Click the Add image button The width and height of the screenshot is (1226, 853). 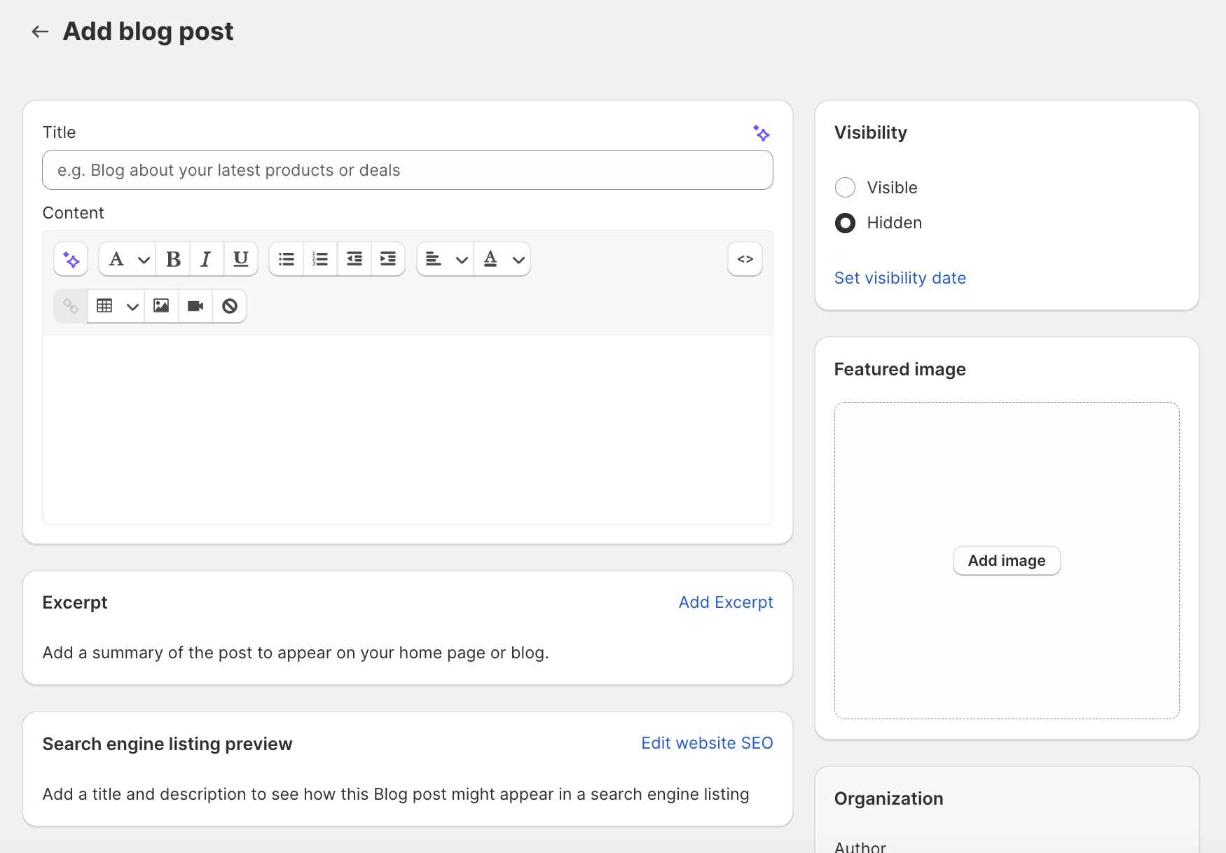click(1007, 561)
